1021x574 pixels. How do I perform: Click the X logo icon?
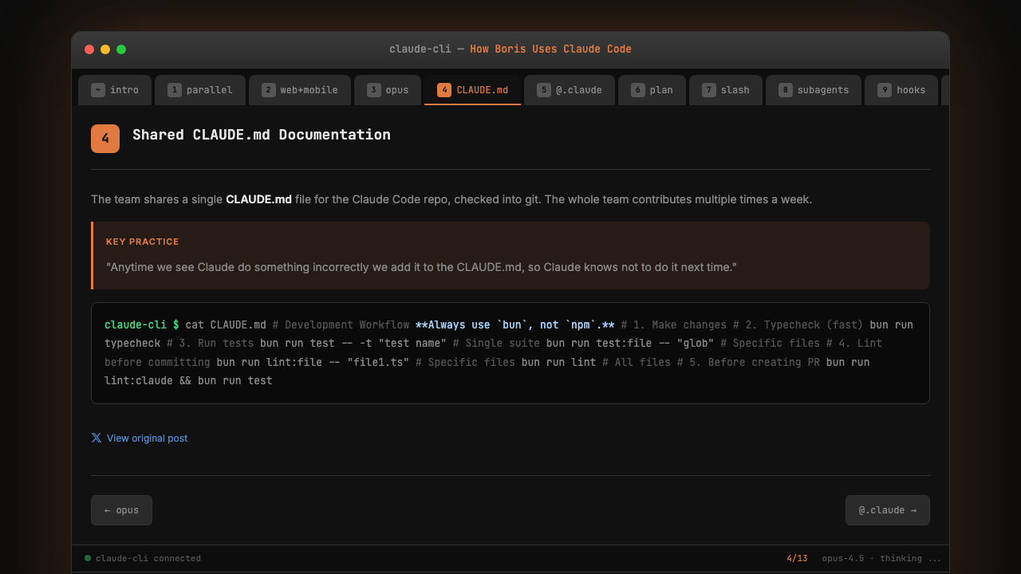coord(97,438)
